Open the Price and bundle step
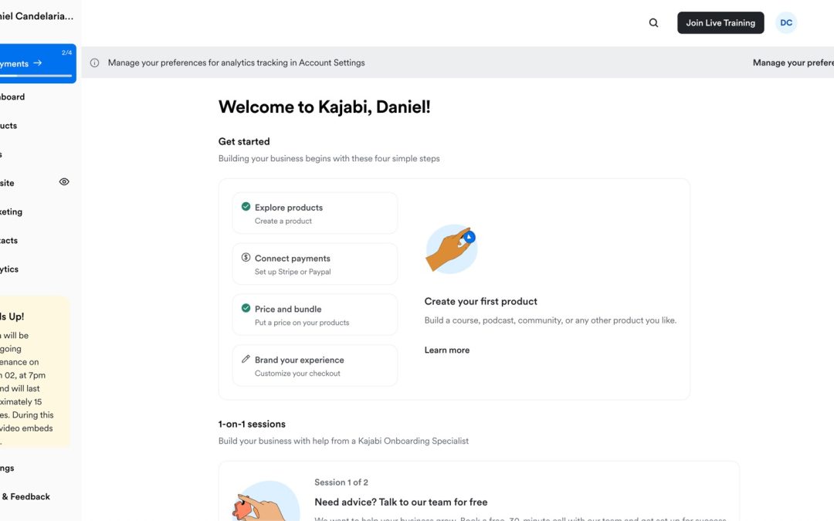Screen dimensions: 834x521 (x=314, y=315)
